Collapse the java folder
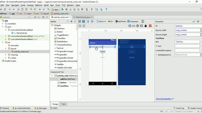The width and height of the screenshot is (202, 113). tap(3, 27)
